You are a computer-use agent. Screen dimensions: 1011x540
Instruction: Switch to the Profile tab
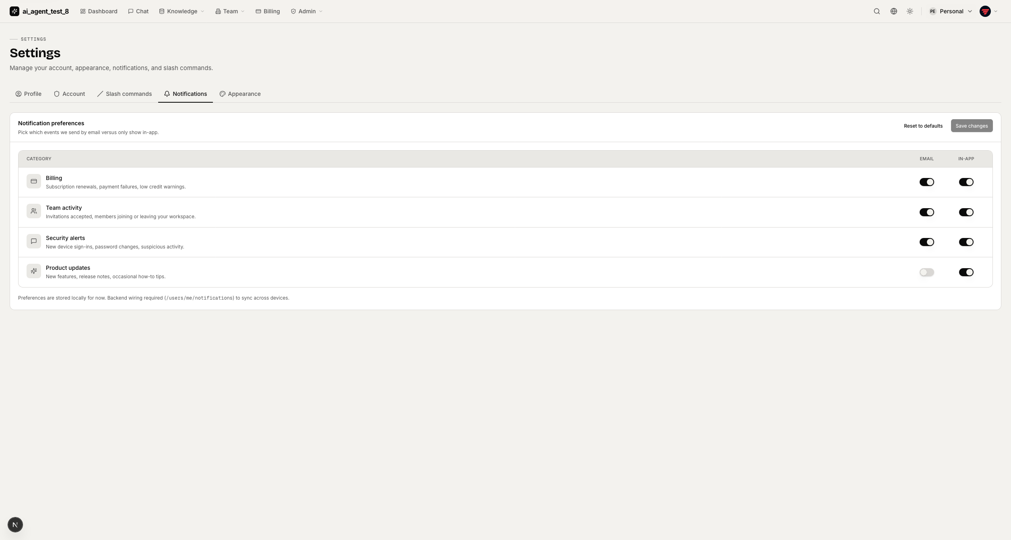29,94
